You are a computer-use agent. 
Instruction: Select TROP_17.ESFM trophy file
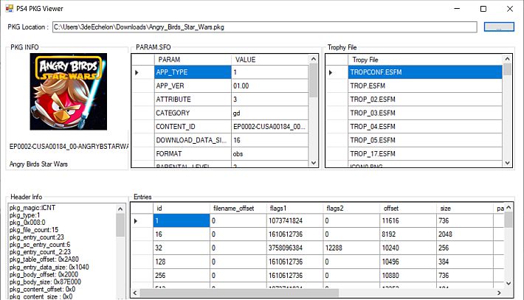click(425, 154)
